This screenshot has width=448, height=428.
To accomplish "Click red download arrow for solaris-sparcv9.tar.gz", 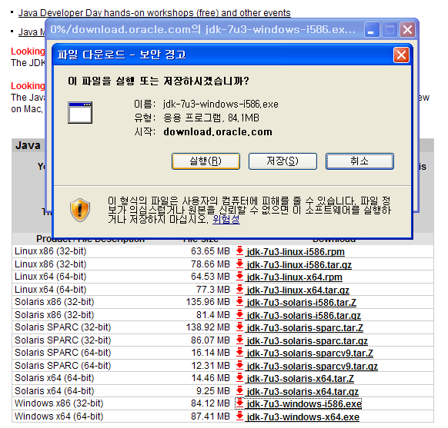I will (x=239, y=365).
